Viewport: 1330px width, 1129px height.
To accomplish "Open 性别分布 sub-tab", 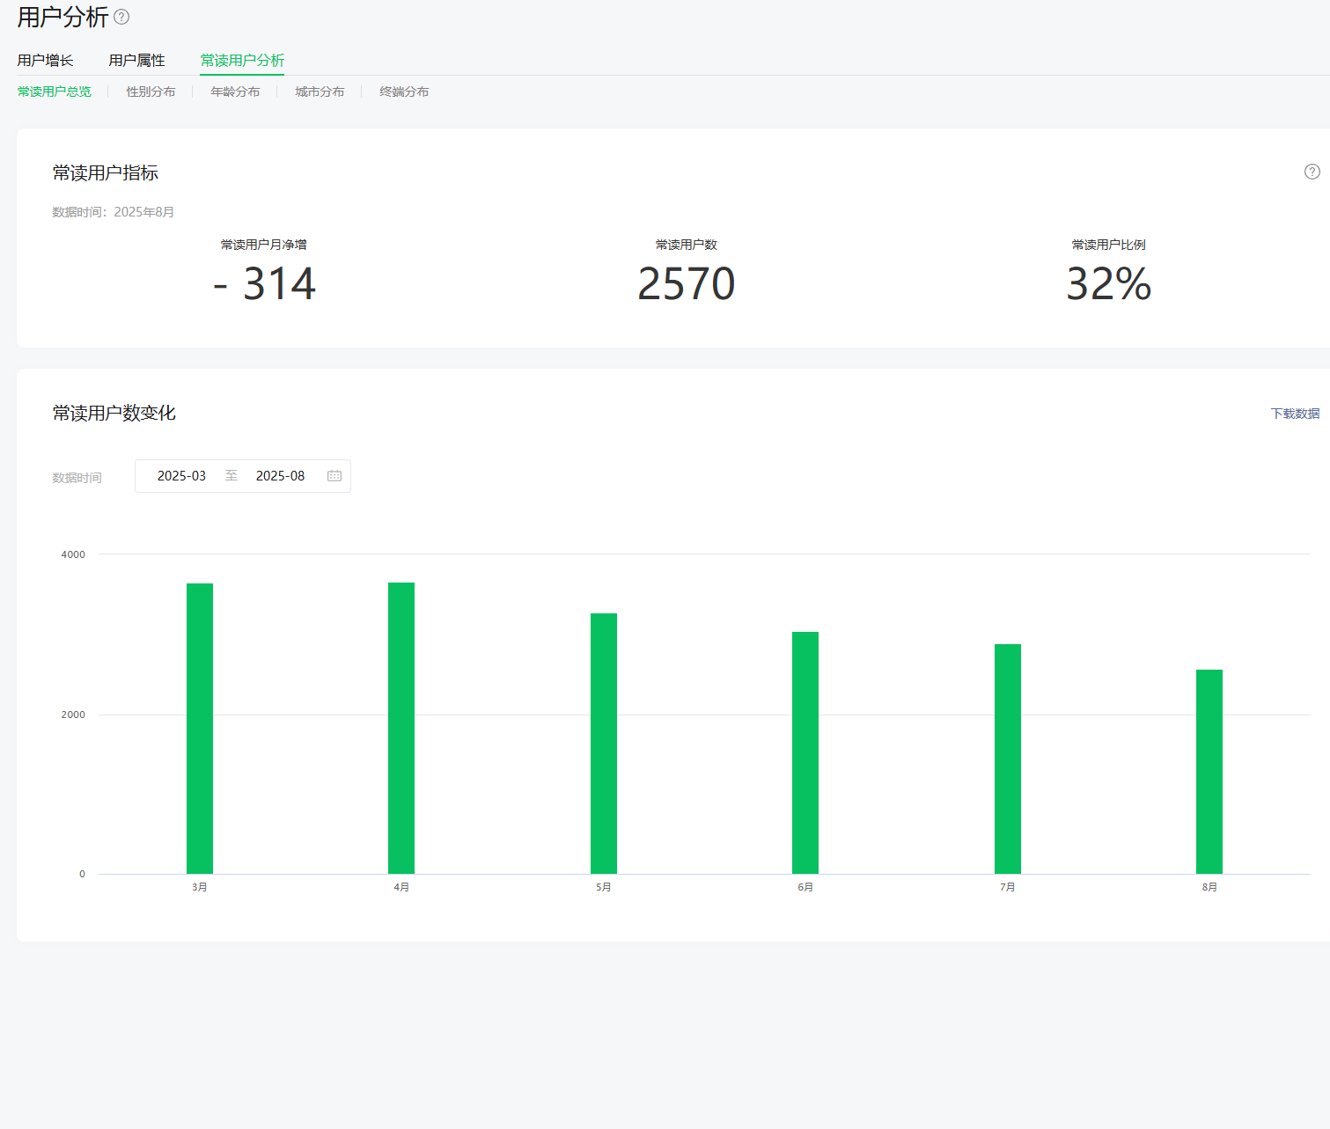I will 151,92.
